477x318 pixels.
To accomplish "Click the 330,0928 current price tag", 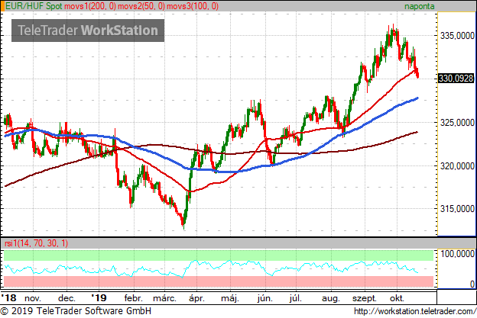I will click(456, 79).
